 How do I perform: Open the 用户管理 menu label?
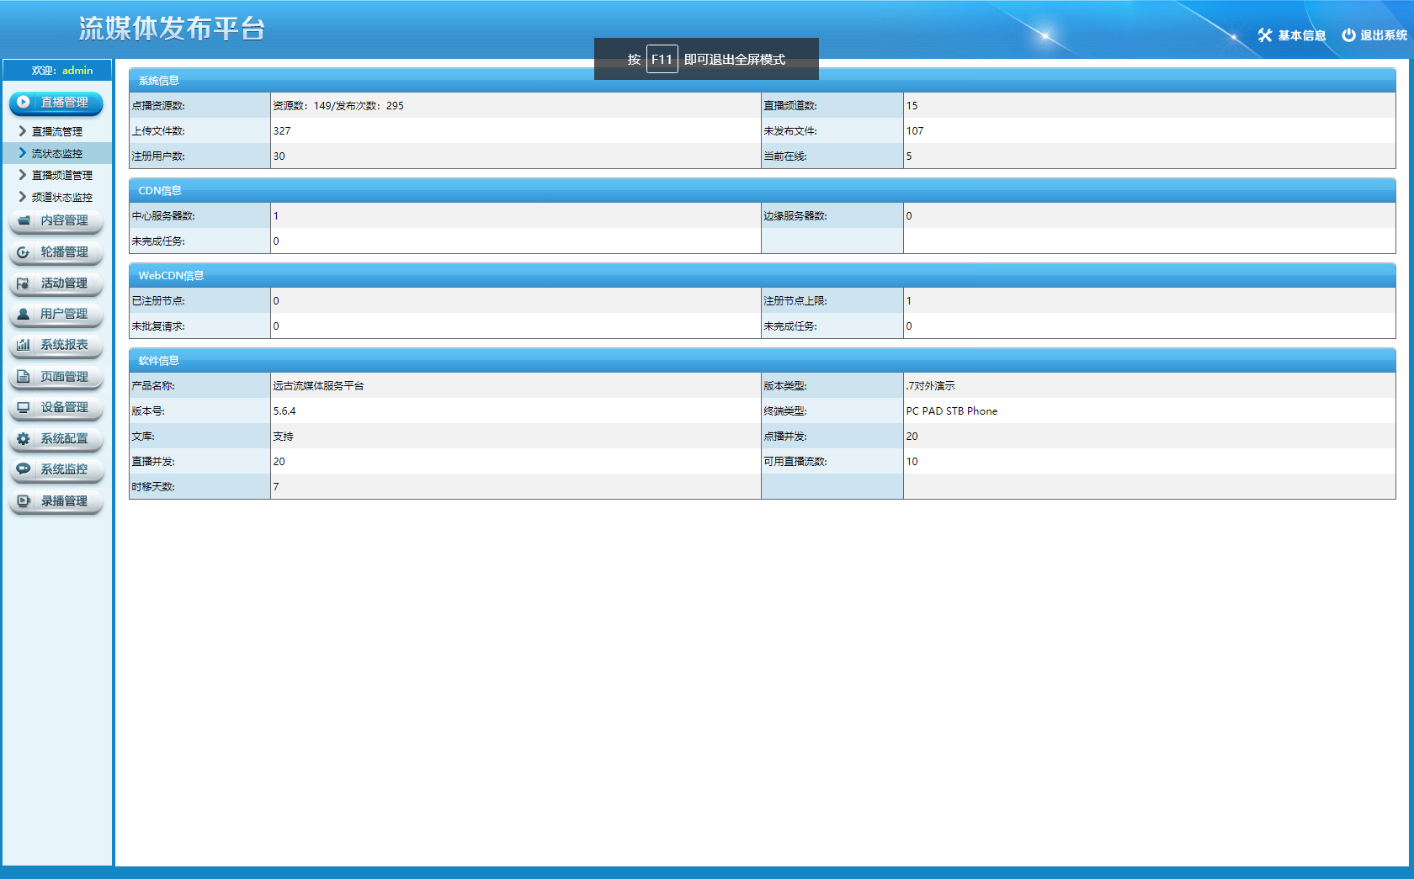click(65, 314)
